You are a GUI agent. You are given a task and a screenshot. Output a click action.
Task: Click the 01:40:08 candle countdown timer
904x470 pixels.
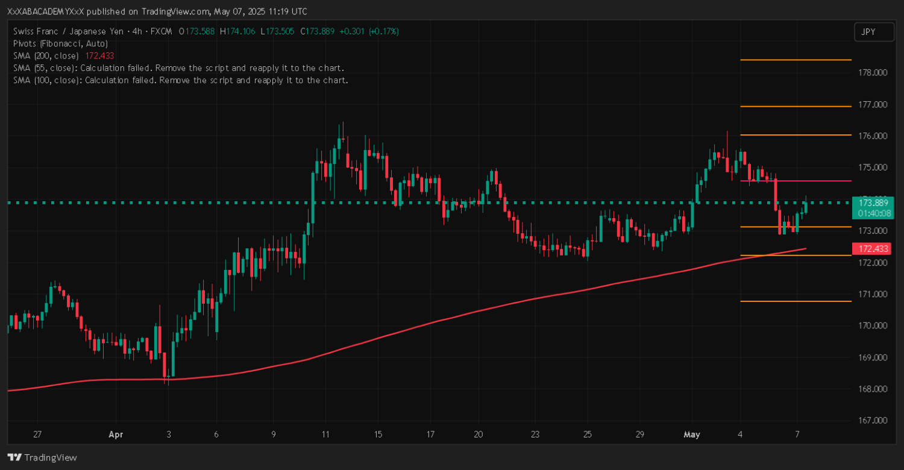(872, 213)
